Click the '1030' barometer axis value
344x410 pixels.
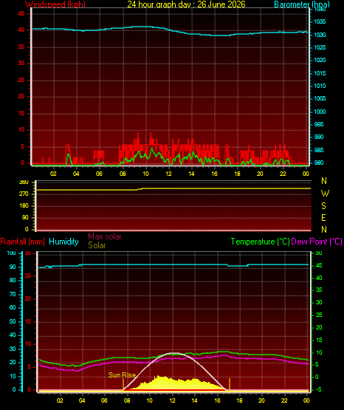click(x=320, y=35)
